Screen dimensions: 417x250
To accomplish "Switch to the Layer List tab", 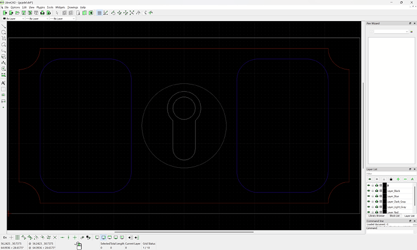I will point(410,216).
